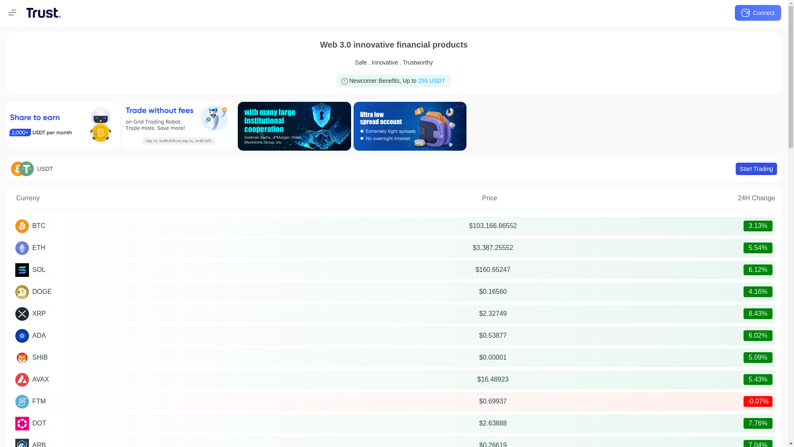Click the Fantom FTM coin icon
794x447 pixels.
click(x=22, y=401)
